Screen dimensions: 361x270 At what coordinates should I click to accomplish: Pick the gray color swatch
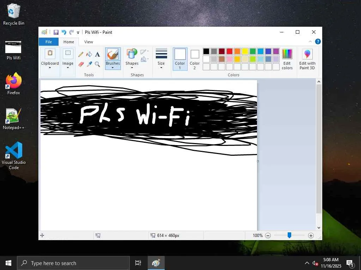tap(214, 51)
